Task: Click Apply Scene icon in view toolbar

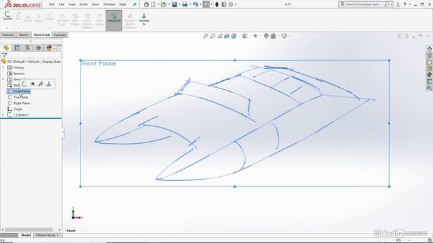Action: [x=273, y=36]
